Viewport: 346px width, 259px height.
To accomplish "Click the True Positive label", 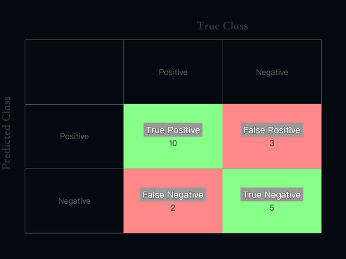I will [173, 130].
